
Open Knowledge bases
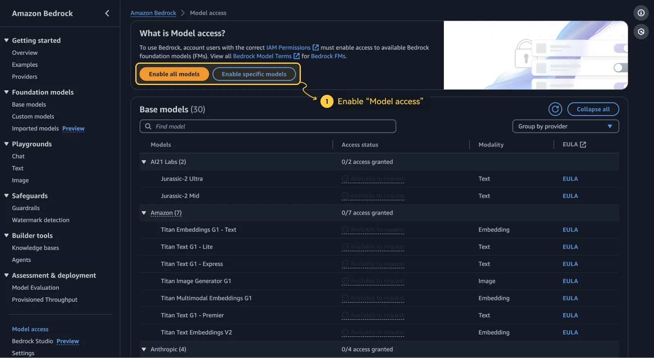[36, 248]
